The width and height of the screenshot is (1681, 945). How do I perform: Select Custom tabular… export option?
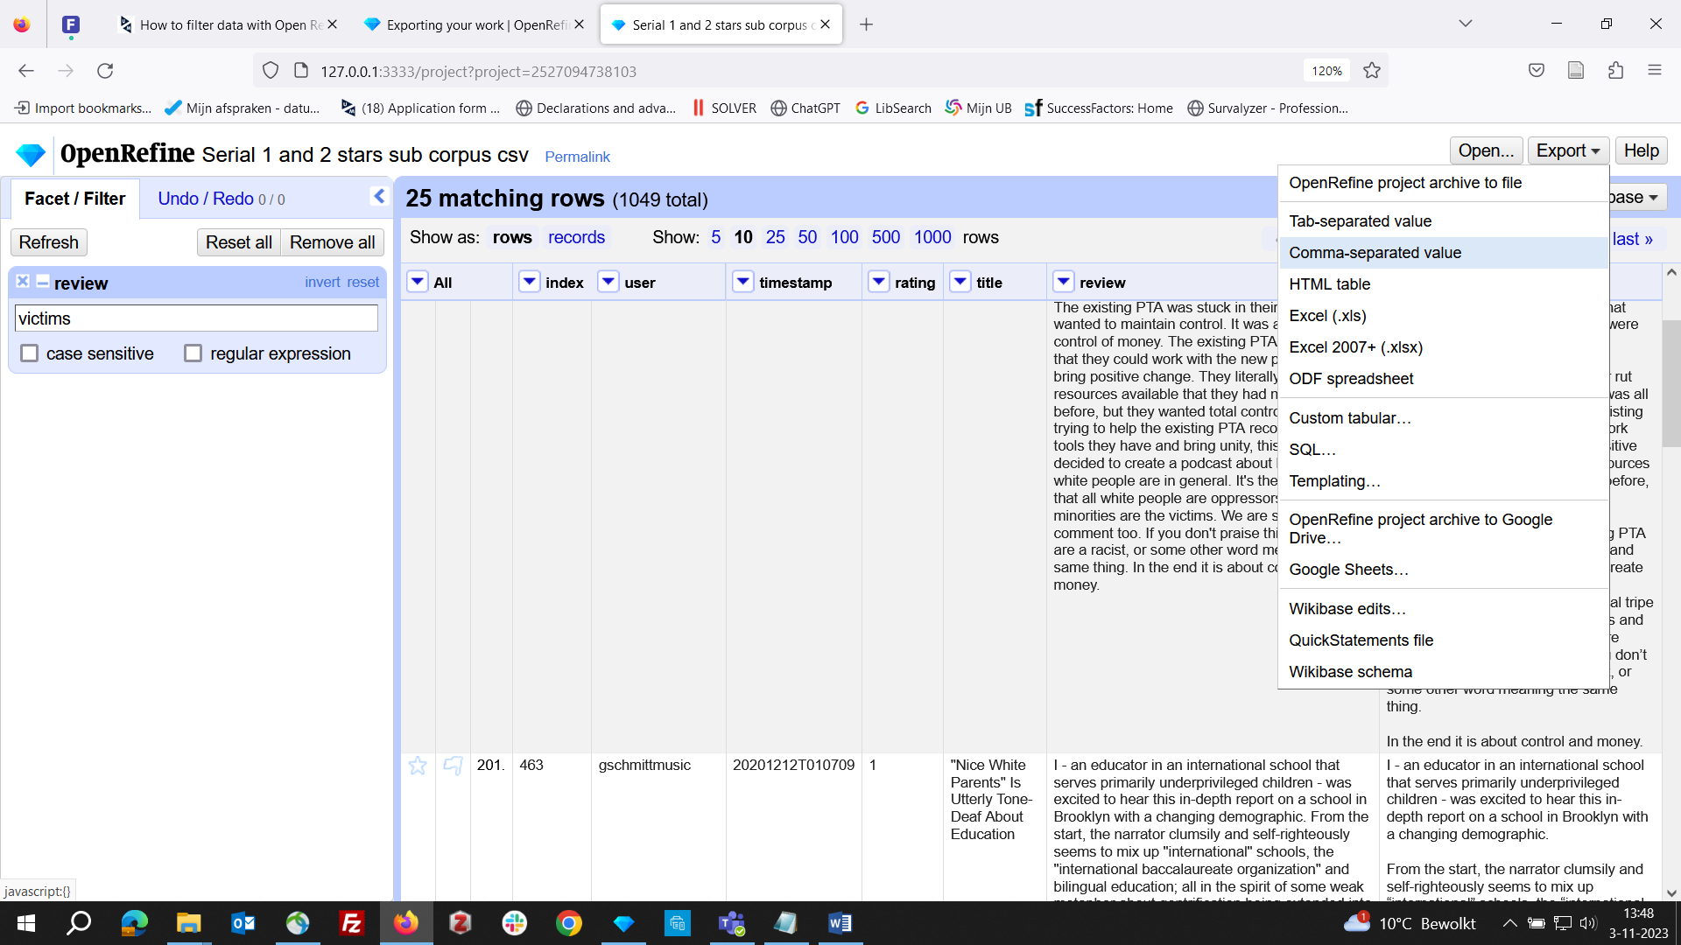click(x=1443, y=418)
